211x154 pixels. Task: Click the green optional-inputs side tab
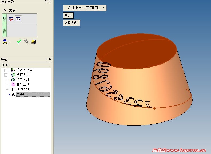coord(5,31)
